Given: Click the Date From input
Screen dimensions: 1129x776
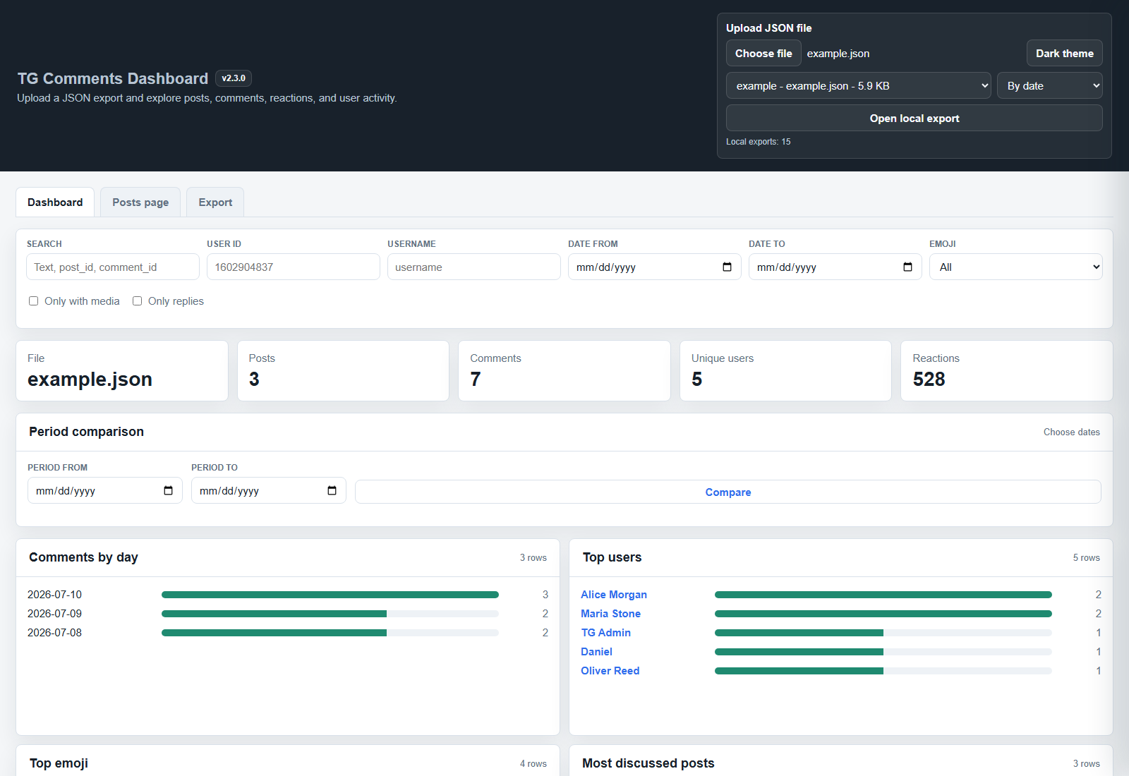Looking at the screenshot, I should [x=655, y=267].
